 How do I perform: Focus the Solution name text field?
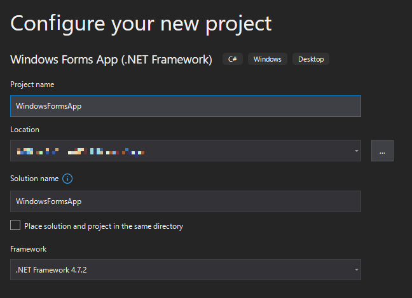coord(185,201)
